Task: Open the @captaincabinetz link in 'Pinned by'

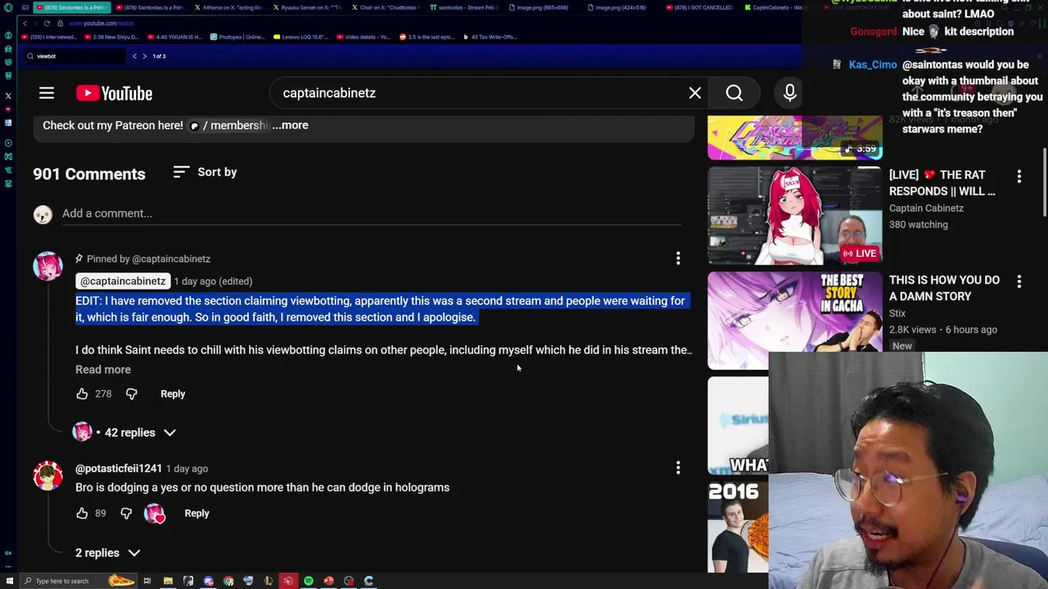Action: (171, 259)
